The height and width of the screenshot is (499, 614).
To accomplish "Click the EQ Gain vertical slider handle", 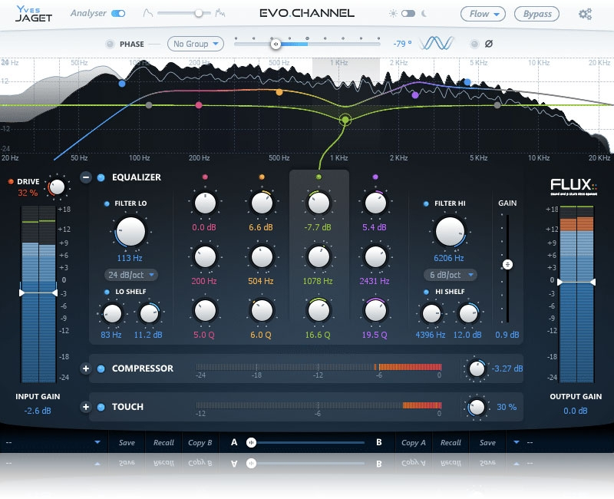I will [x=507, y=264].
